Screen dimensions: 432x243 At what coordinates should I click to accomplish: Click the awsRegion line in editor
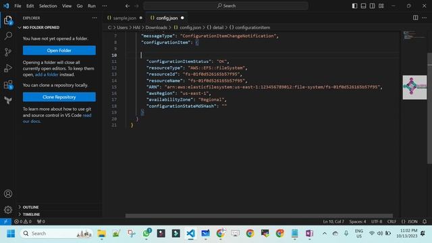click(x=178, y=93)
